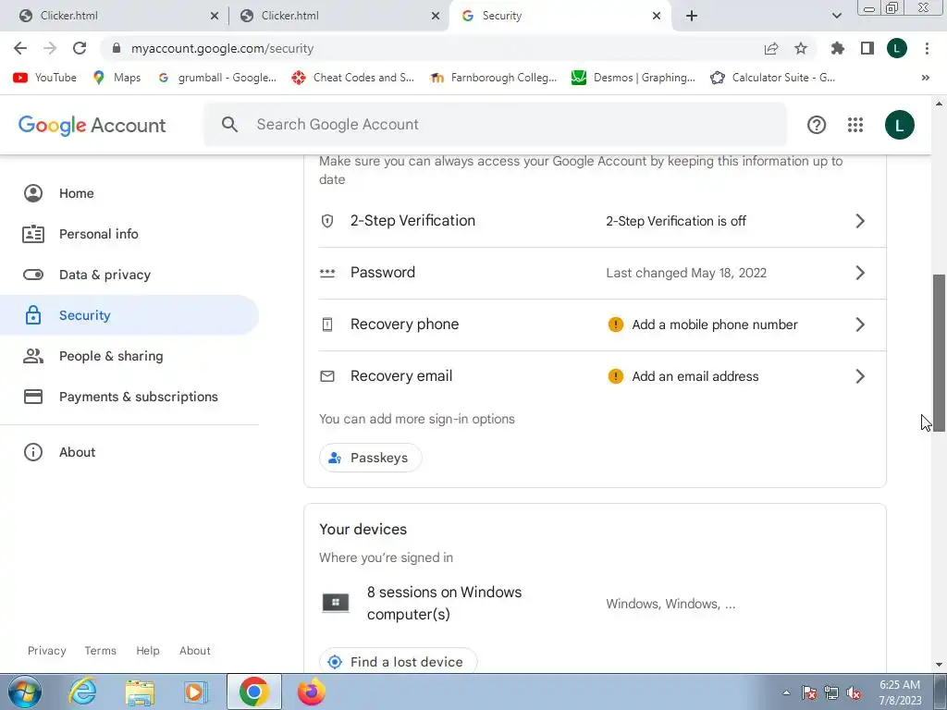Click Terms footer link
The image size is (947, 710).
pyautogui.click(x=100, y=651)
